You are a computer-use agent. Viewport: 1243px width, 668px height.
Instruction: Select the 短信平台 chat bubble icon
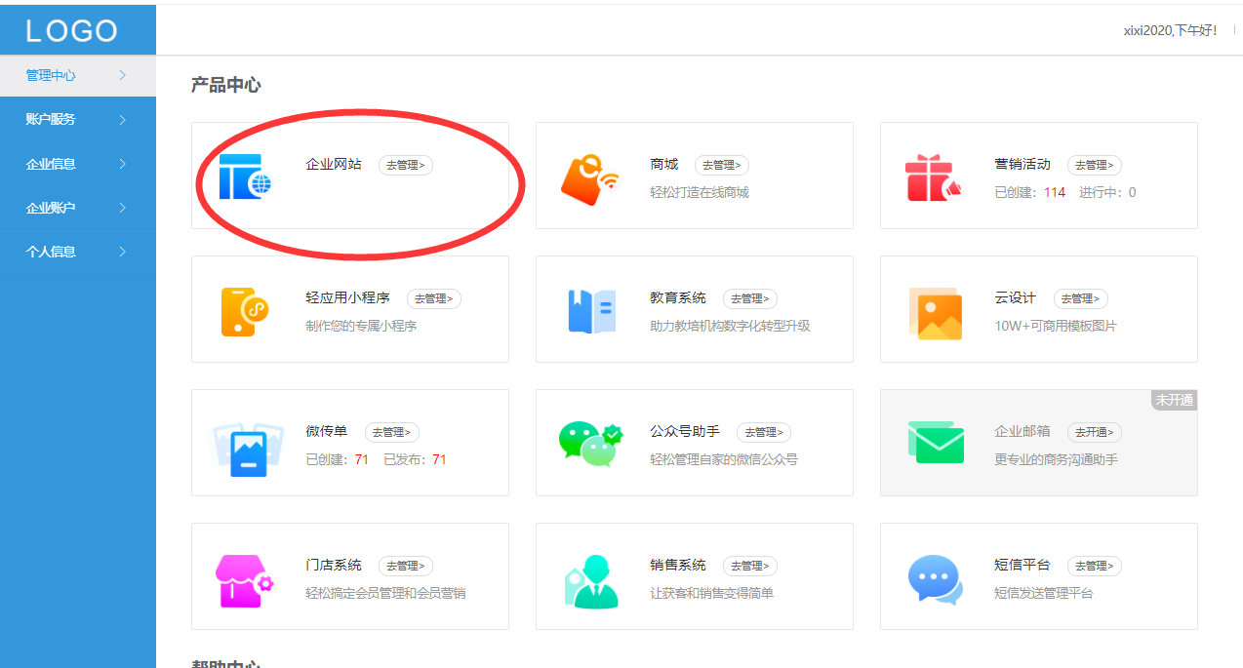click(x=935, y=576)
